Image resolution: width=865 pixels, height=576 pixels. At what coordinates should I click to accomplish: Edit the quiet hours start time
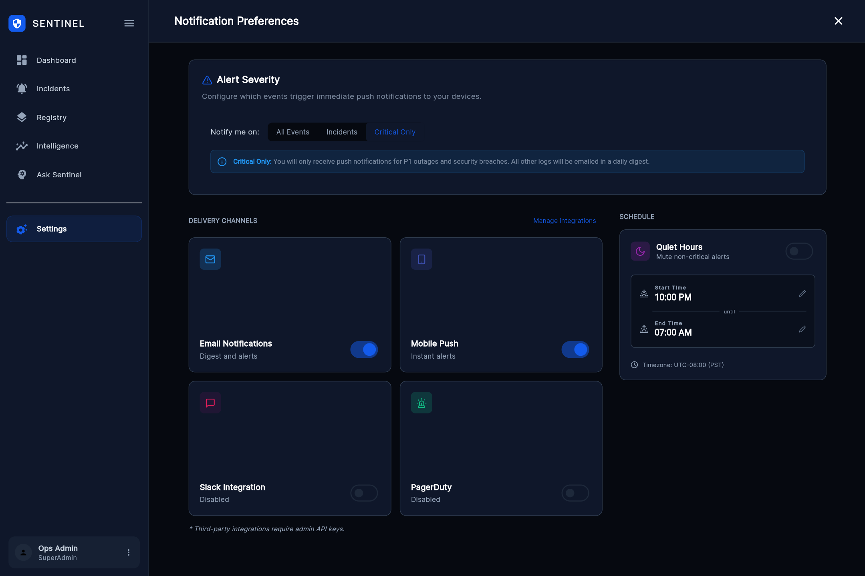coord(802,294)
